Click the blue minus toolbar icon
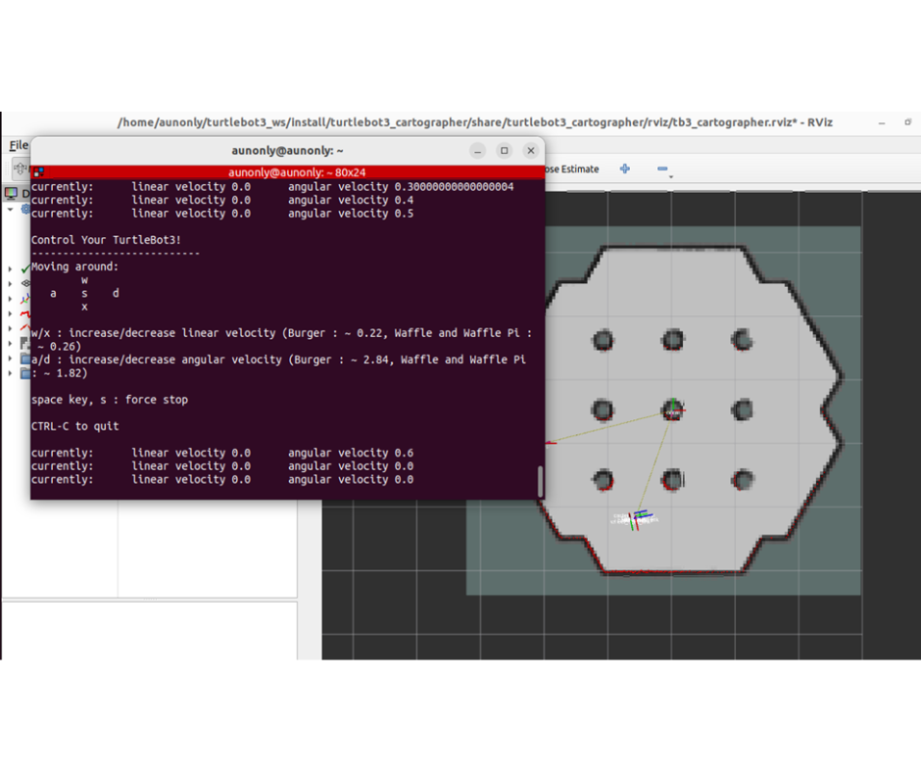Screen dimensions: 921x772 pos(661,169)
